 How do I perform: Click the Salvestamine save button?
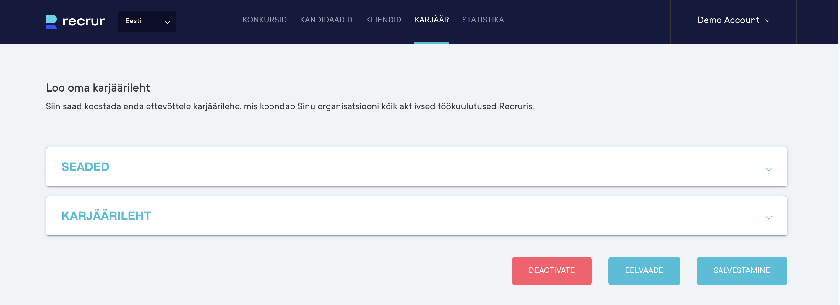(742, 270)
